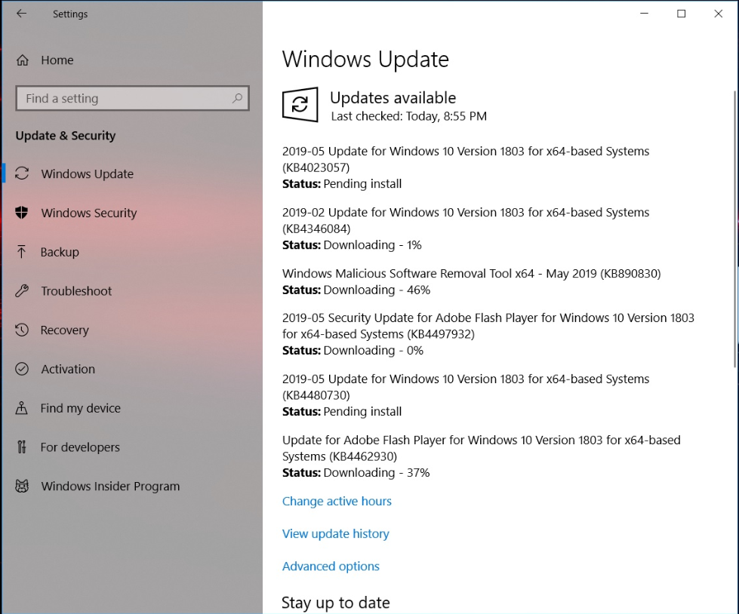The width and height of the screenshot is (739, 614).
Task: Click the Windows Security shield icon
Action: pos(22,213)
